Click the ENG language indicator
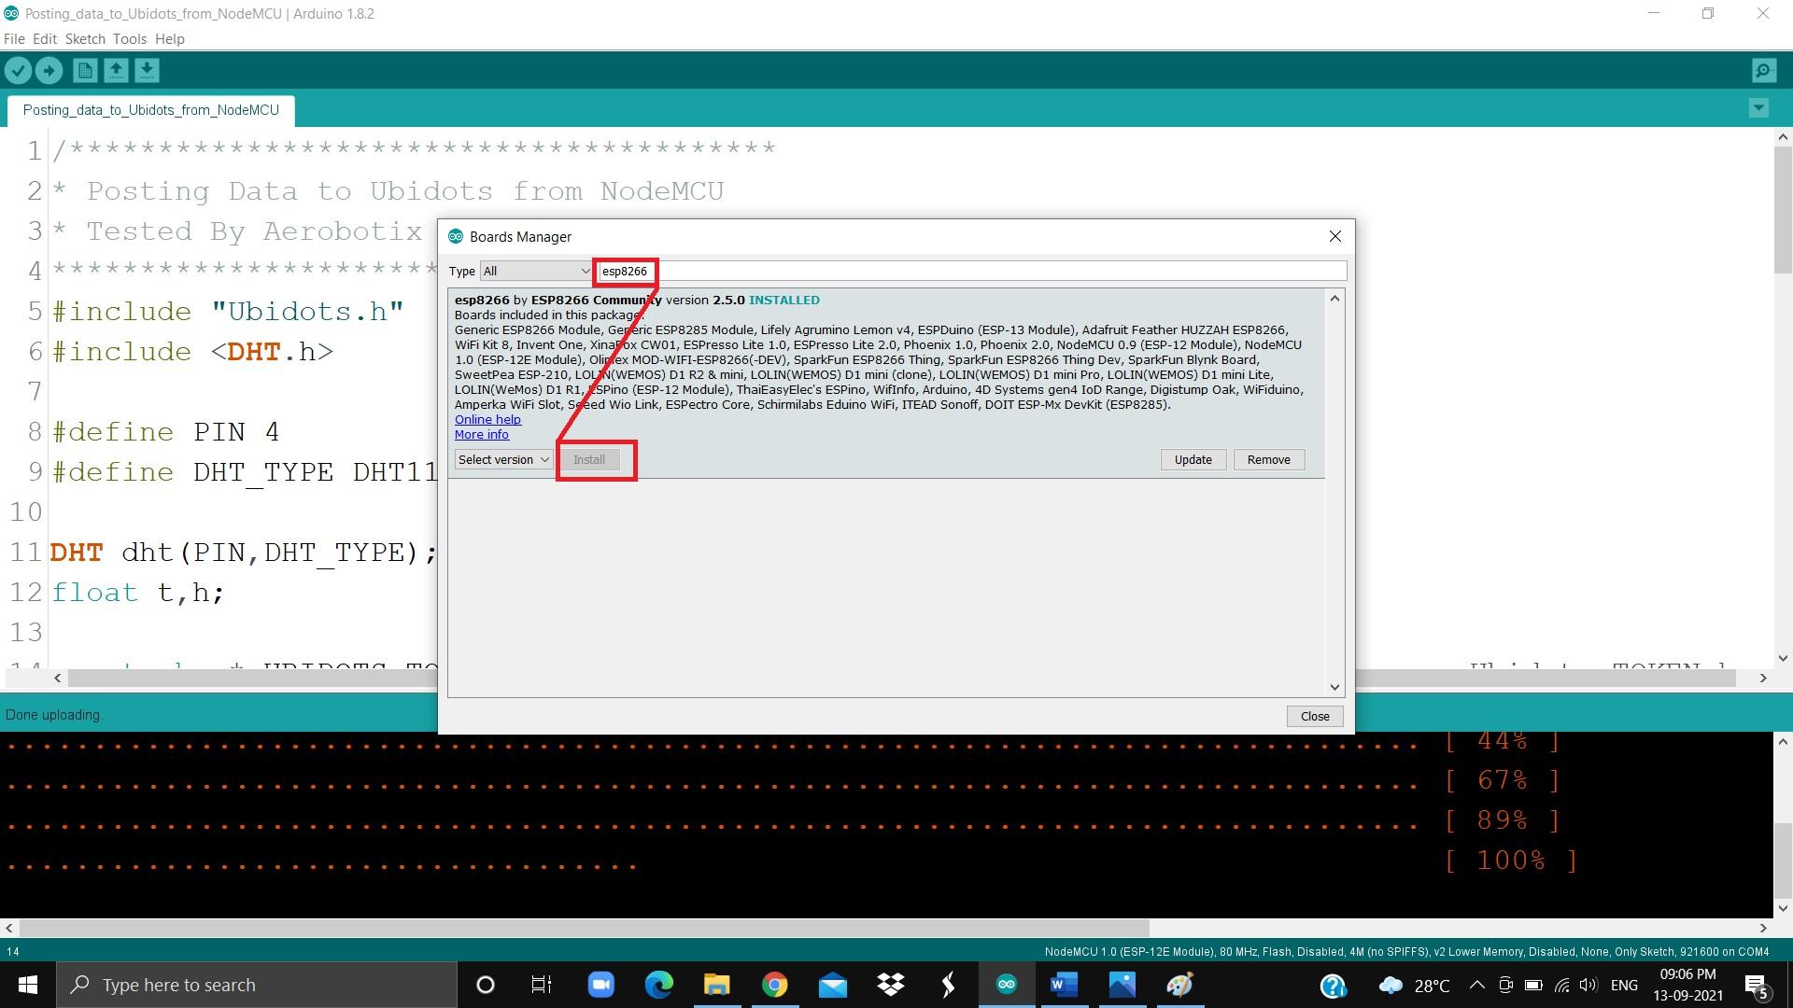The width and height of the screenshot is (1793, 1008). coord(1624,985)
